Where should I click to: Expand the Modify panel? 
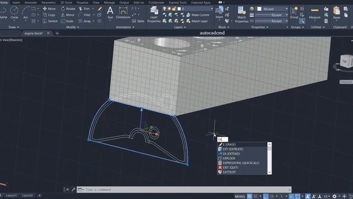point(72,27)
